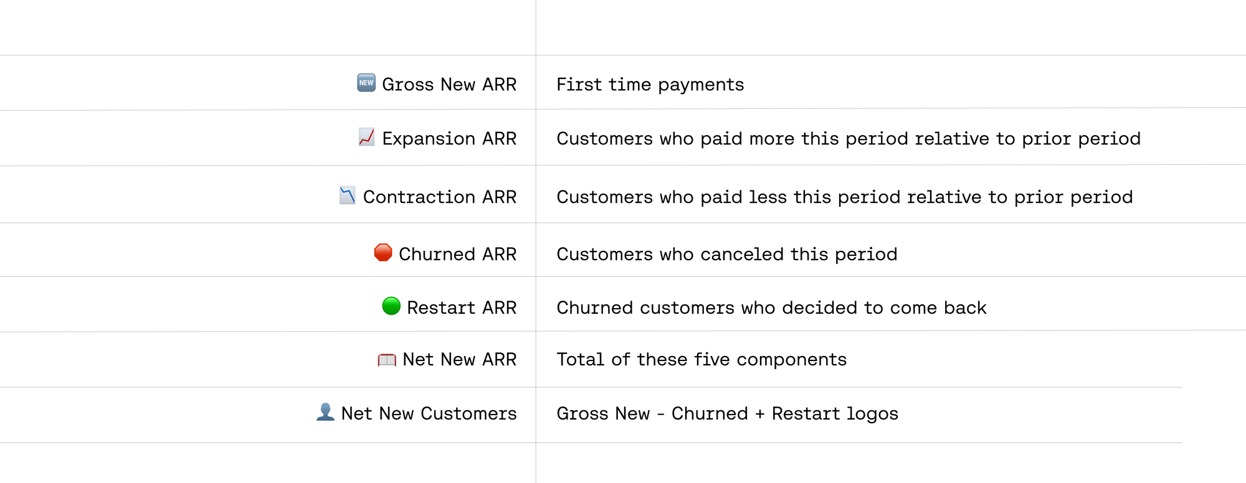
Task: Select the Net New ARR label
Action: 460,360
